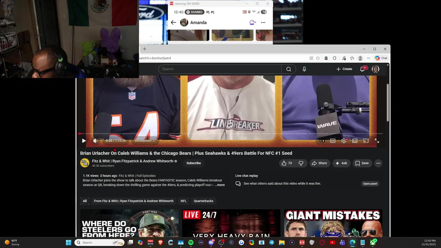The width and height of the screenshot is (441, 248).
Task: Toggle the autoplay switch in player
Action: [323, 141]
